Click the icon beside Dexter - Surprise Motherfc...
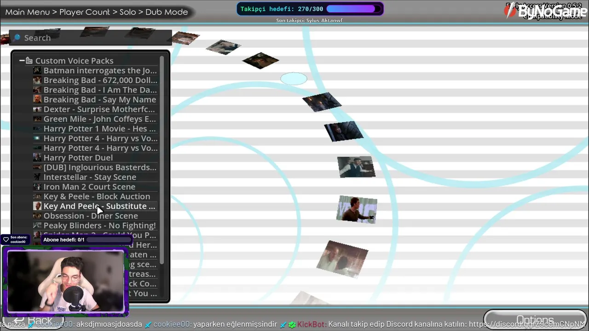 tap(37, 109)
